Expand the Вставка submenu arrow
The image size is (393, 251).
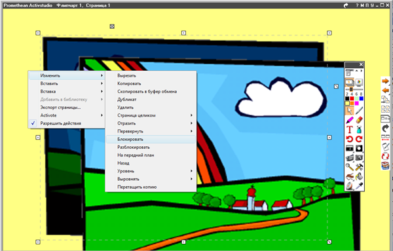point(102,91)
